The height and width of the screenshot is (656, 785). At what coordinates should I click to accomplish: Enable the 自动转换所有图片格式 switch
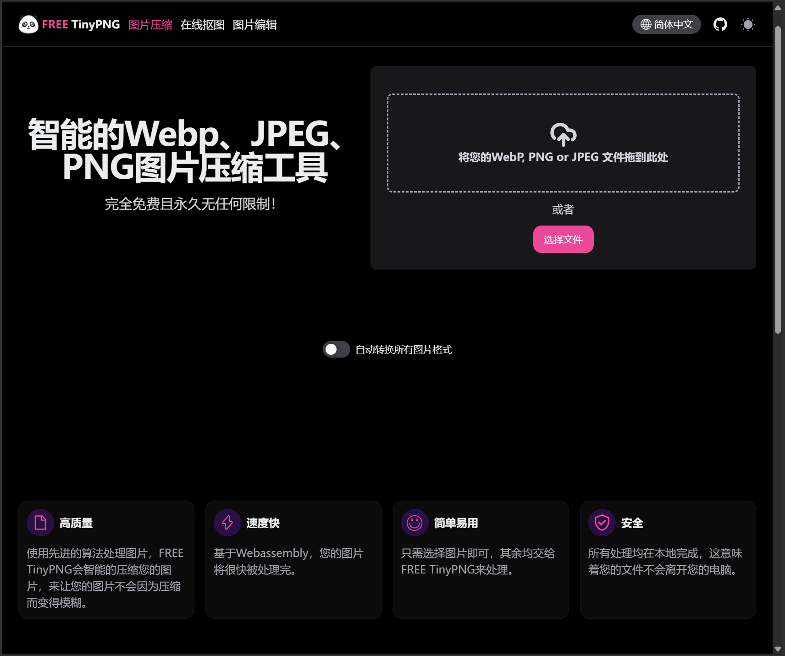click(337, 349)
